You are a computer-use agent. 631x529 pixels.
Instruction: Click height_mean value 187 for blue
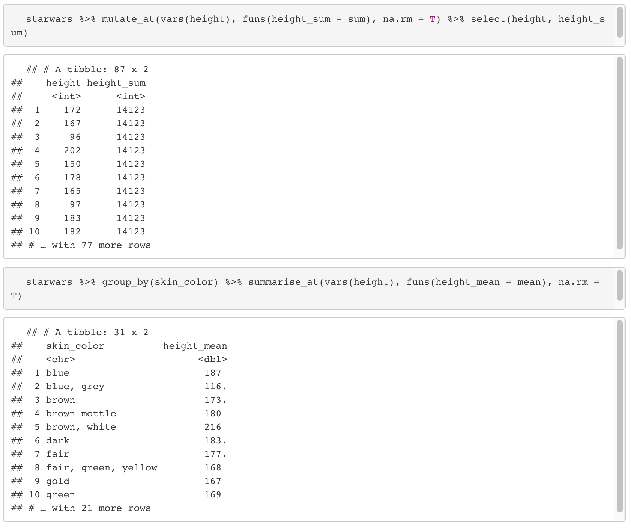(213, 373)
